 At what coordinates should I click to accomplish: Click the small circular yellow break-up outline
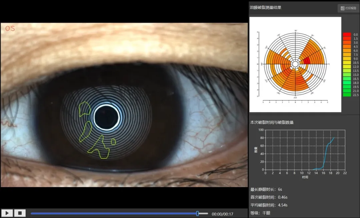coord(113,142)
